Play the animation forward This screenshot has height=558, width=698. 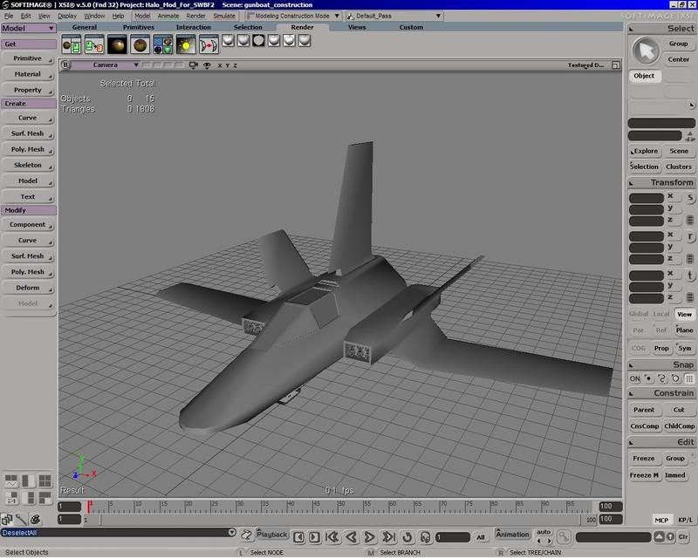(x=369, y=537)
